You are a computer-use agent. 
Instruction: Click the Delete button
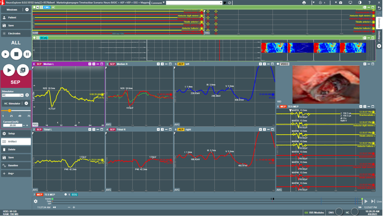click(16, 150)
